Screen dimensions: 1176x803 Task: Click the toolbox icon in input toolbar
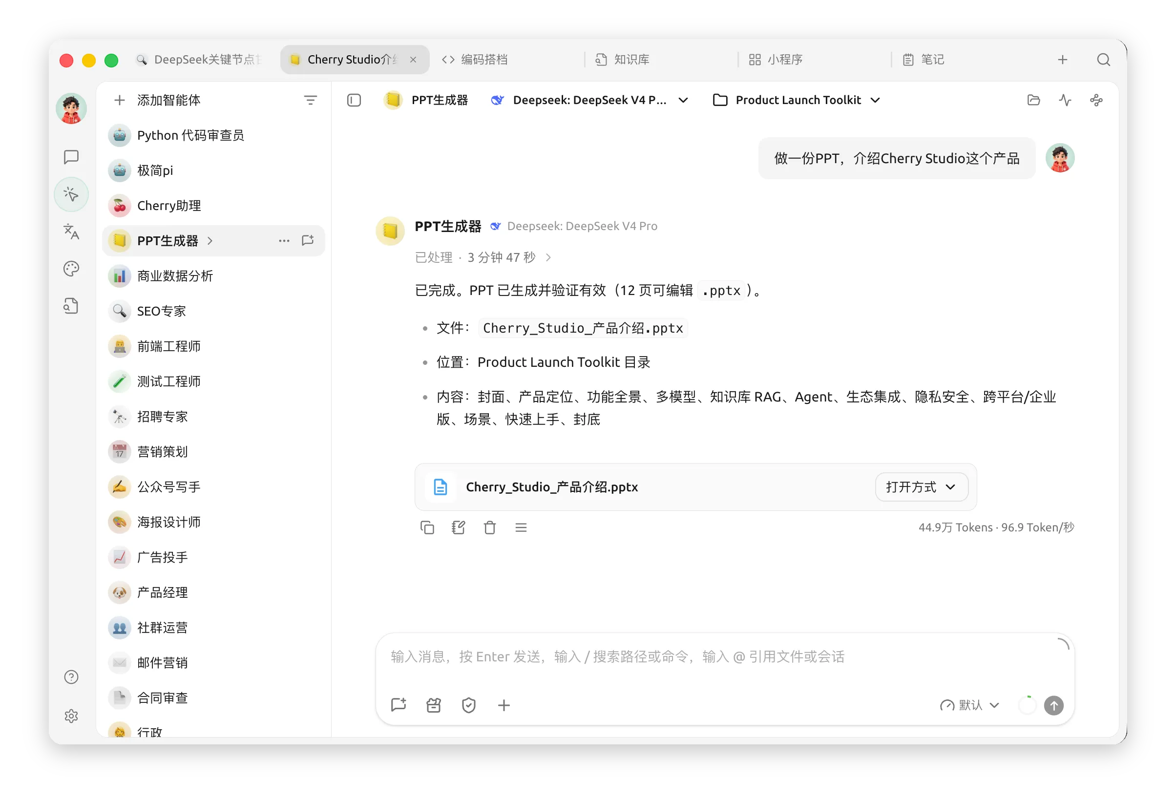click(434, 705)
